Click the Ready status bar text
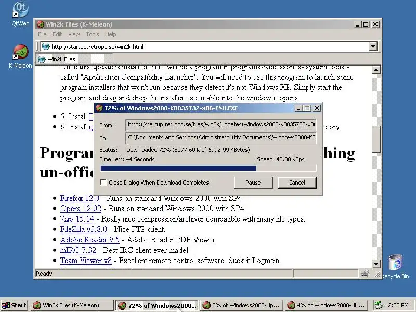416x312 pixels. click(44, 274)
